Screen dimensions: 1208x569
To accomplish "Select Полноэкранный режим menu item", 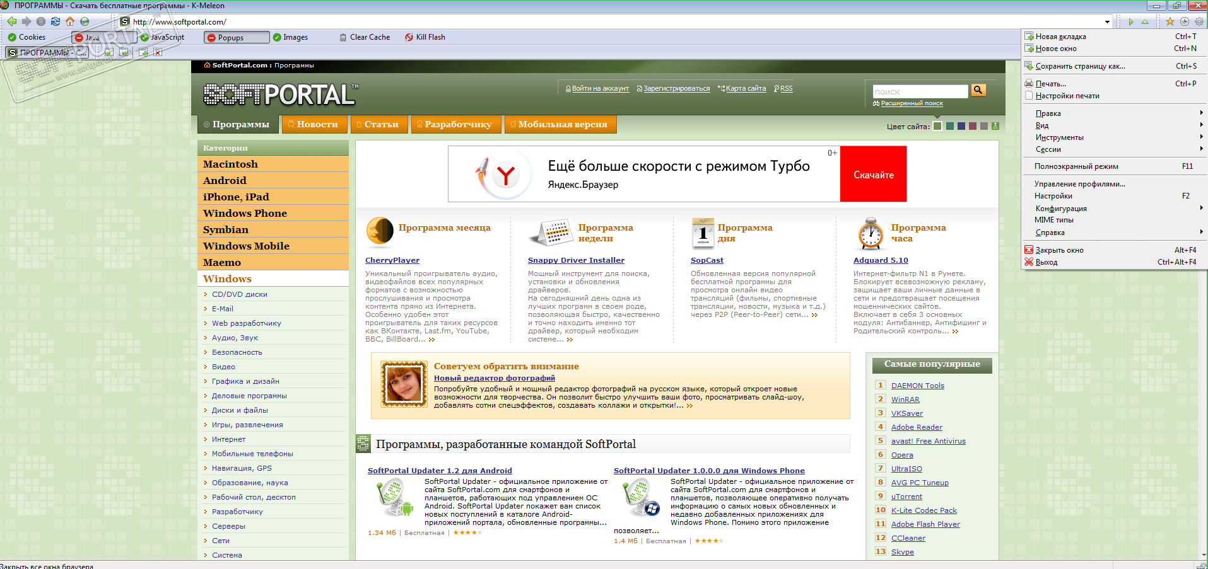I will (1115, 166).
